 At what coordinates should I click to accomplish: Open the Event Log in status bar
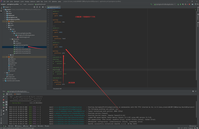pyautogui.click(x=193, y=126)
